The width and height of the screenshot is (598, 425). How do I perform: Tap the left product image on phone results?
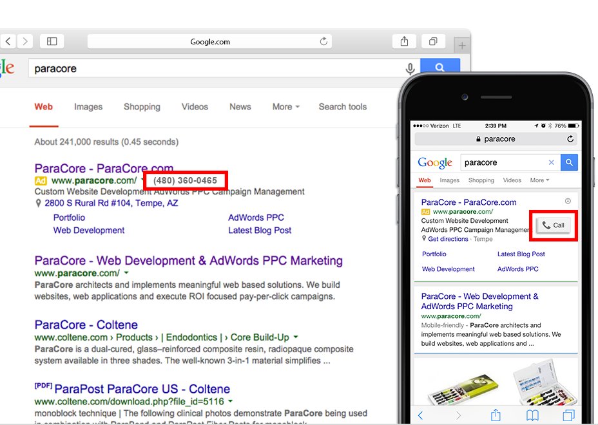click(x=463, y=388)
